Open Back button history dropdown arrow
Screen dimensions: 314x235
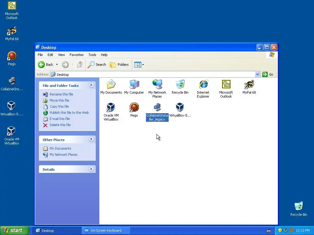pyautogui.click(x=57, y=65)
